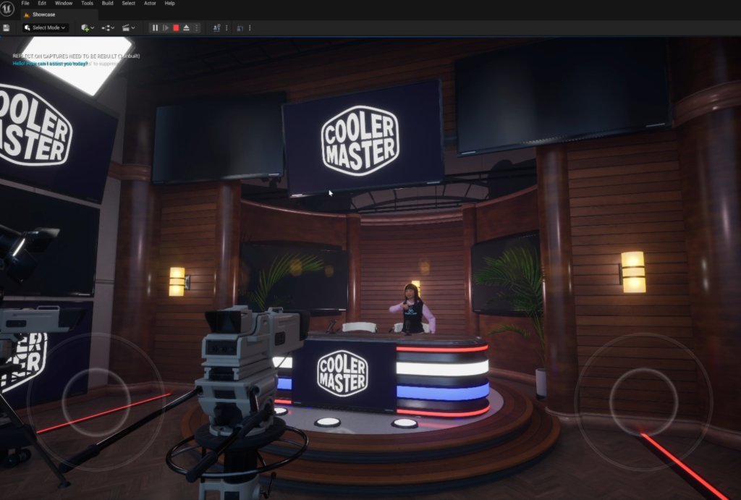
Task: Click the Unreal Engine logo icon
Action: click(7, 9)
